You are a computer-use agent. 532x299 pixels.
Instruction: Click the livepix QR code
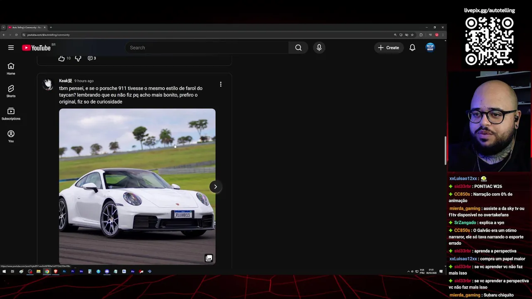(490, 41)
